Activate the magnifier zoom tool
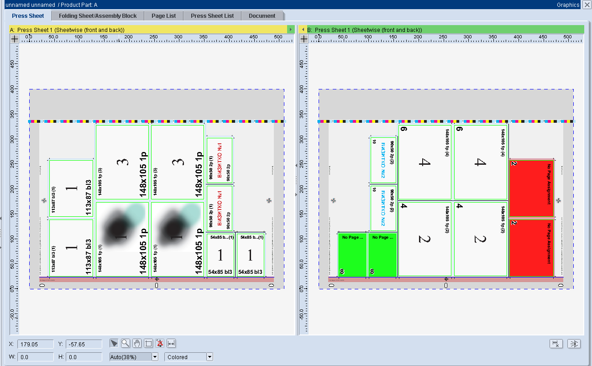The width and height of the screenshot is (592, 366). [x=126, y=343]
